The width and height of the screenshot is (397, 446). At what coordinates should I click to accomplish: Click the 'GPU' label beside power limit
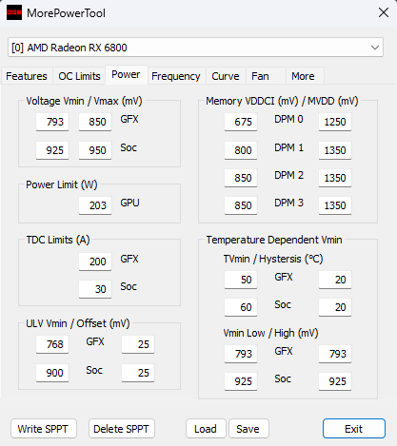click(129, 203)
